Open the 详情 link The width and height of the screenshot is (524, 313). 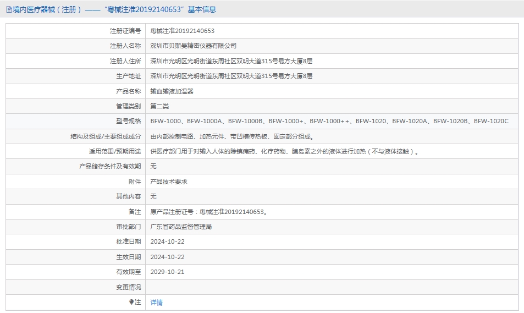coord(156,303)
